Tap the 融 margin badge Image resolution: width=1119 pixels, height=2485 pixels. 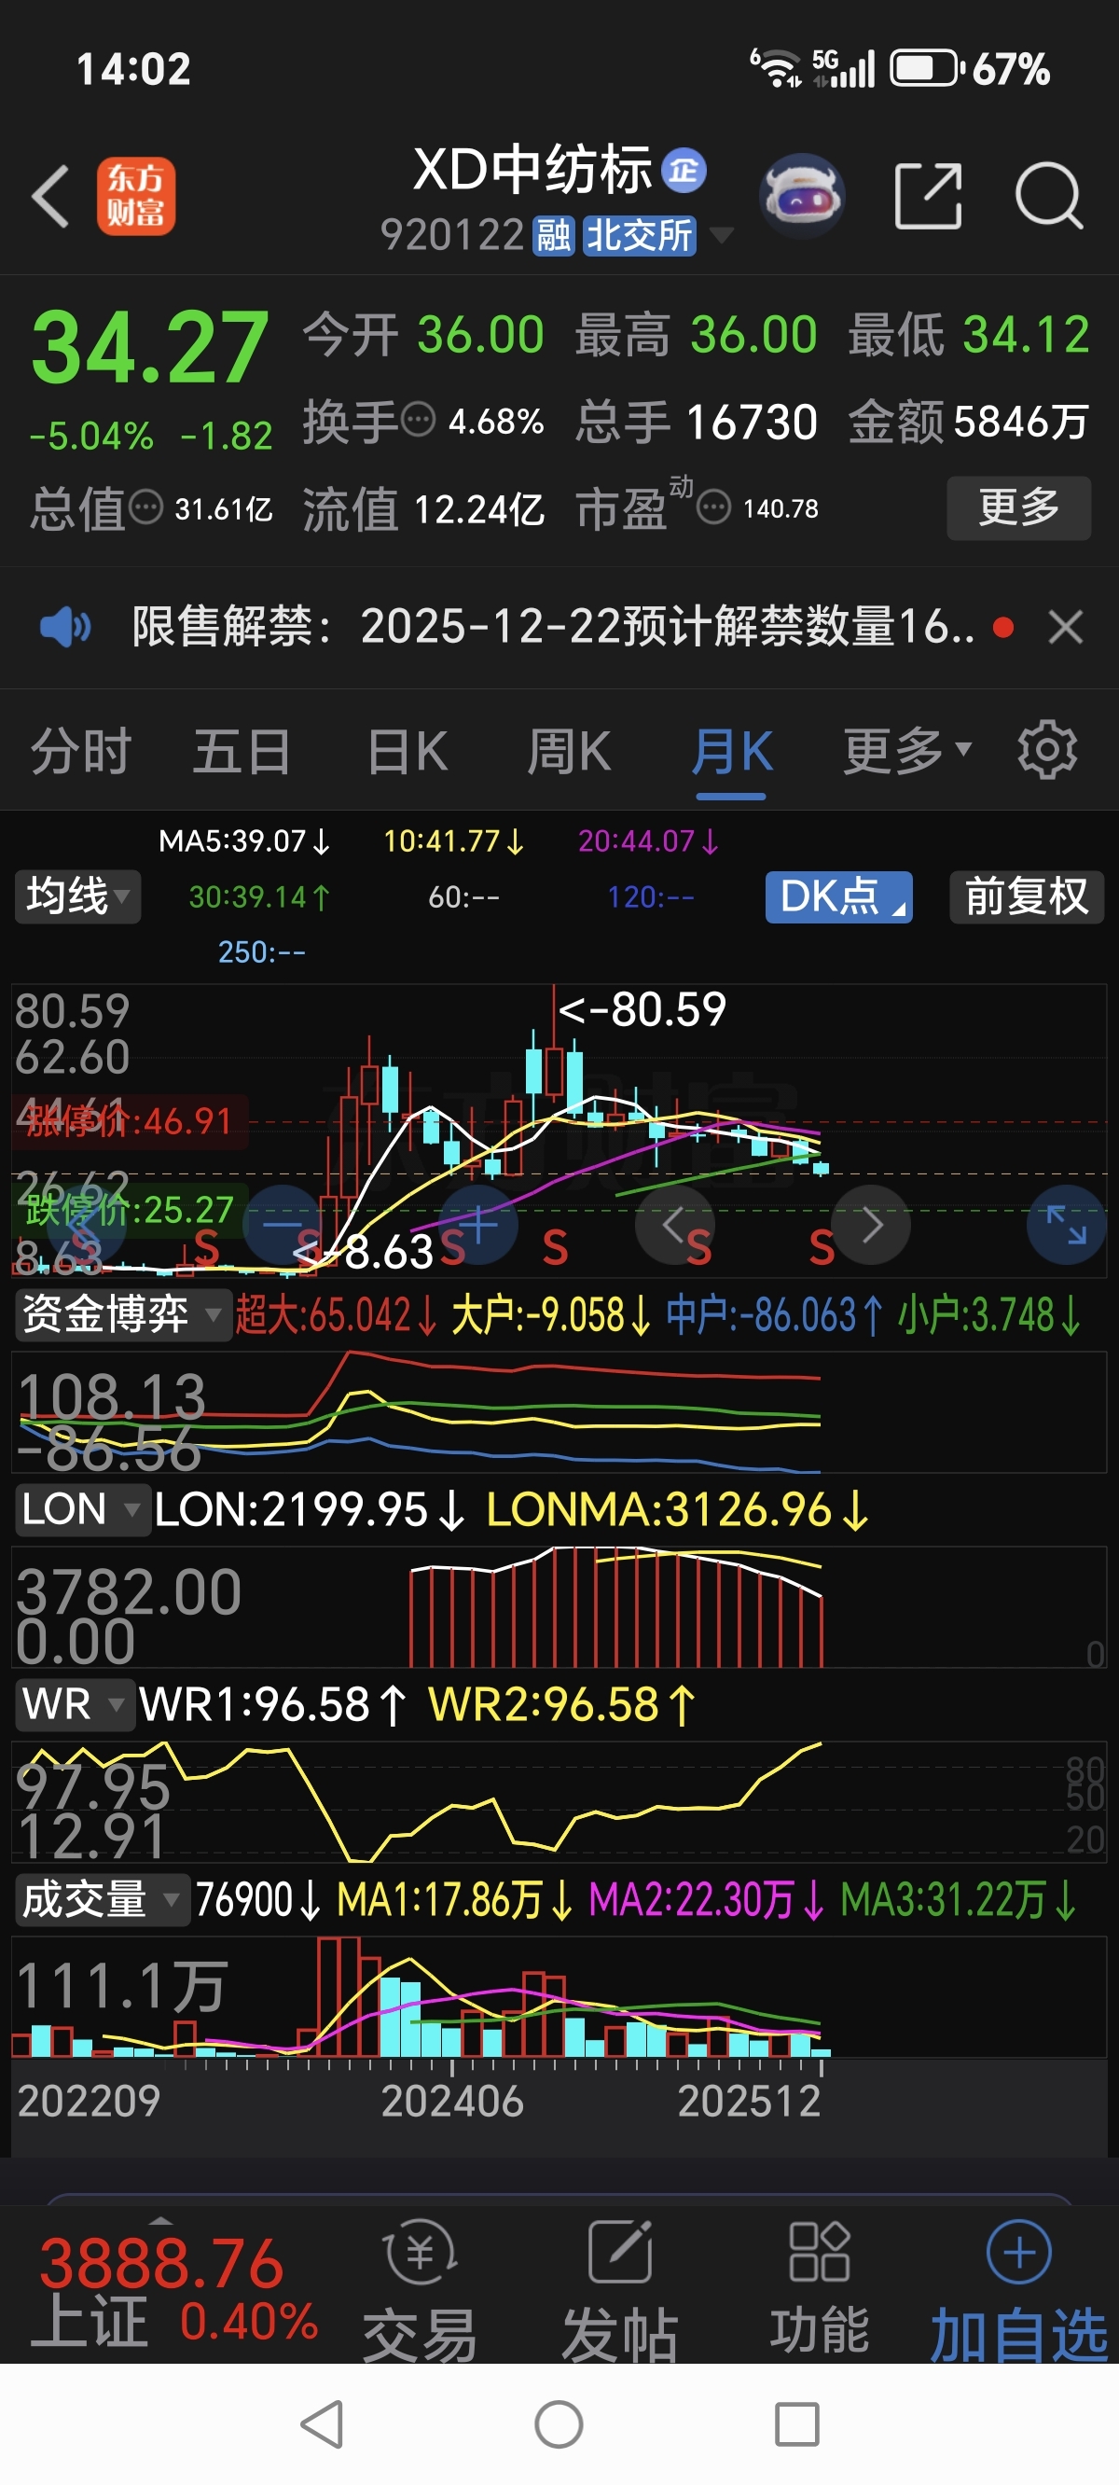(554, 235)
